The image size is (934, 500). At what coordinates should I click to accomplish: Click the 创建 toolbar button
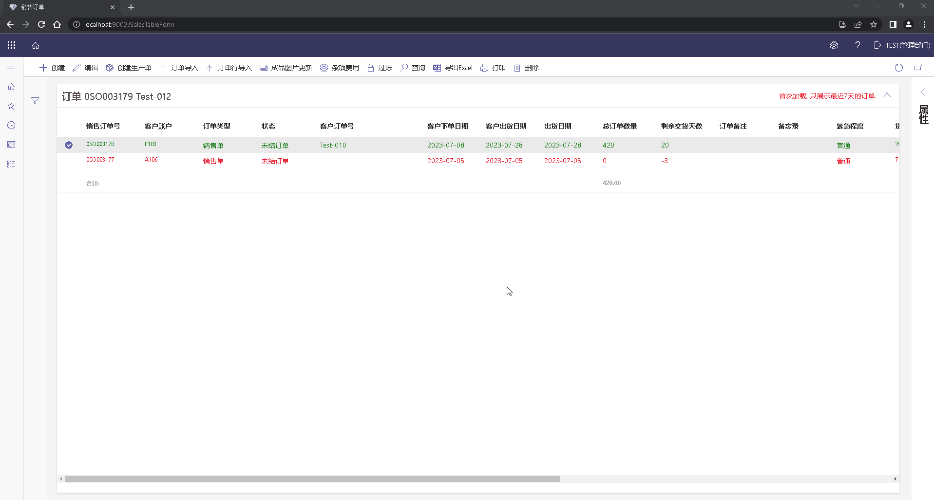52,68
